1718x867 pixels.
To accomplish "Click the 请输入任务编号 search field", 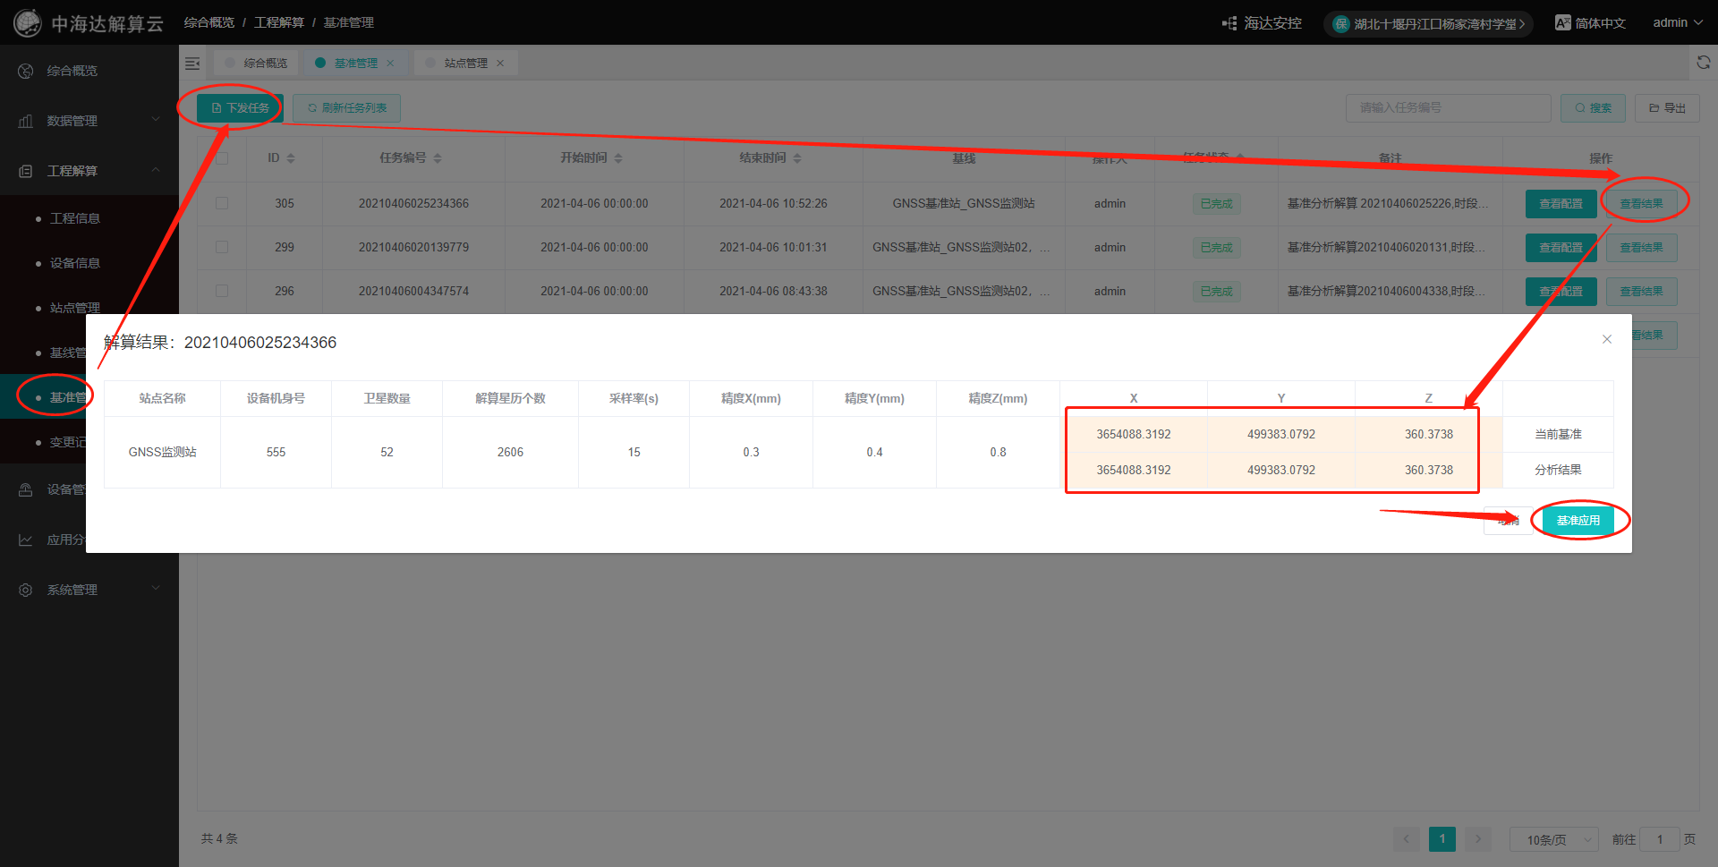I will click(x=1447, y=108).
